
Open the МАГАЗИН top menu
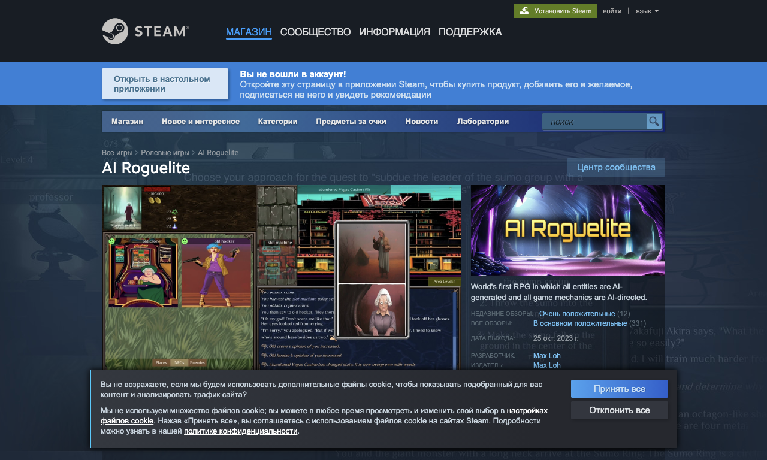tap(249, 32)
